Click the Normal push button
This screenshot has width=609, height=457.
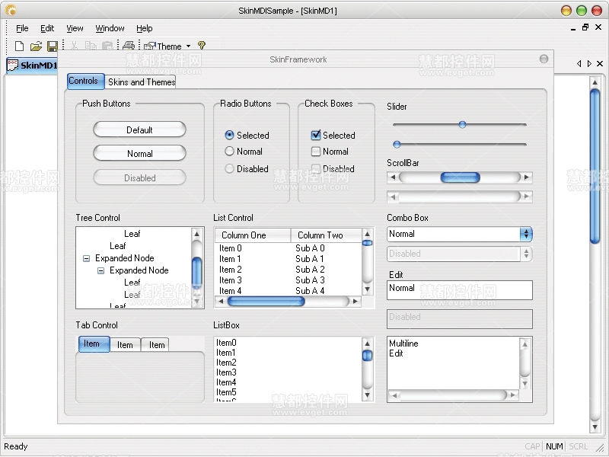click(139, 154)
